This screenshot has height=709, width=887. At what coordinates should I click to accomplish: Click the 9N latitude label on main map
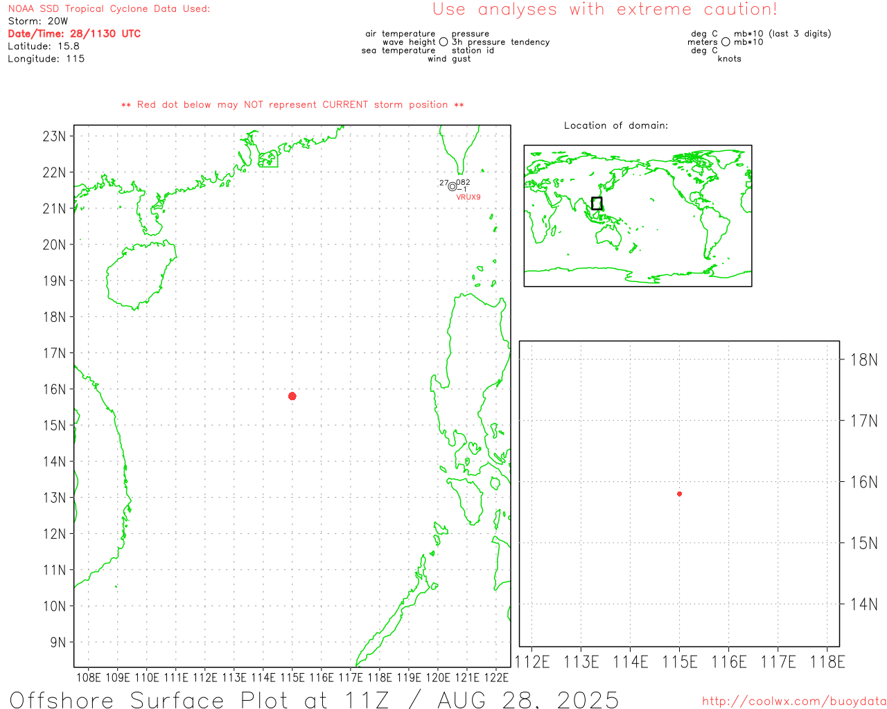click(58, 642)
